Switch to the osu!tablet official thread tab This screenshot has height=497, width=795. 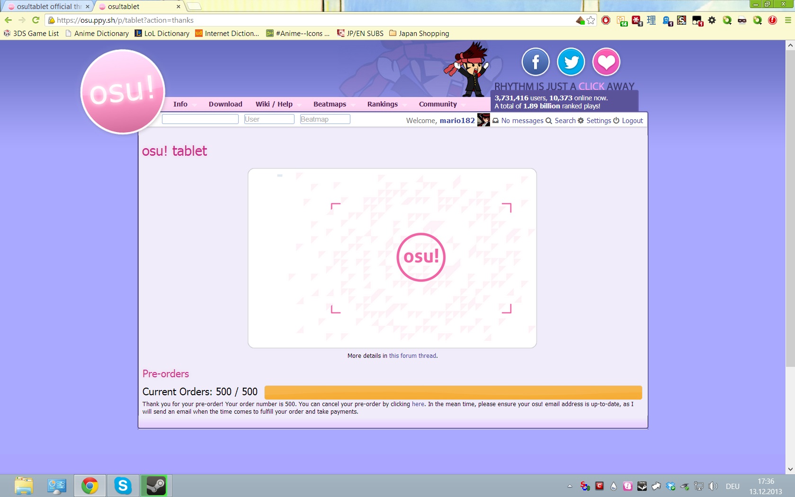tap(49, 6)
